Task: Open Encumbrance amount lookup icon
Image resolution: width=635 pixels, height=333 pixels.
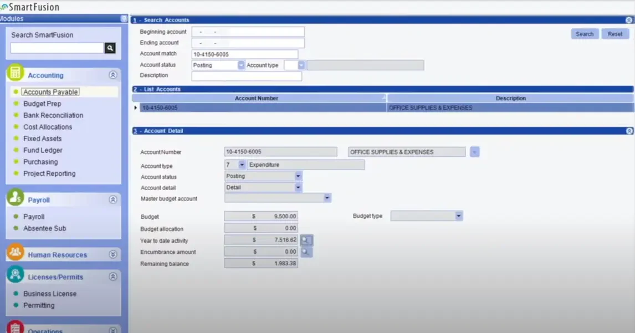Action: [x=306, y=252]
